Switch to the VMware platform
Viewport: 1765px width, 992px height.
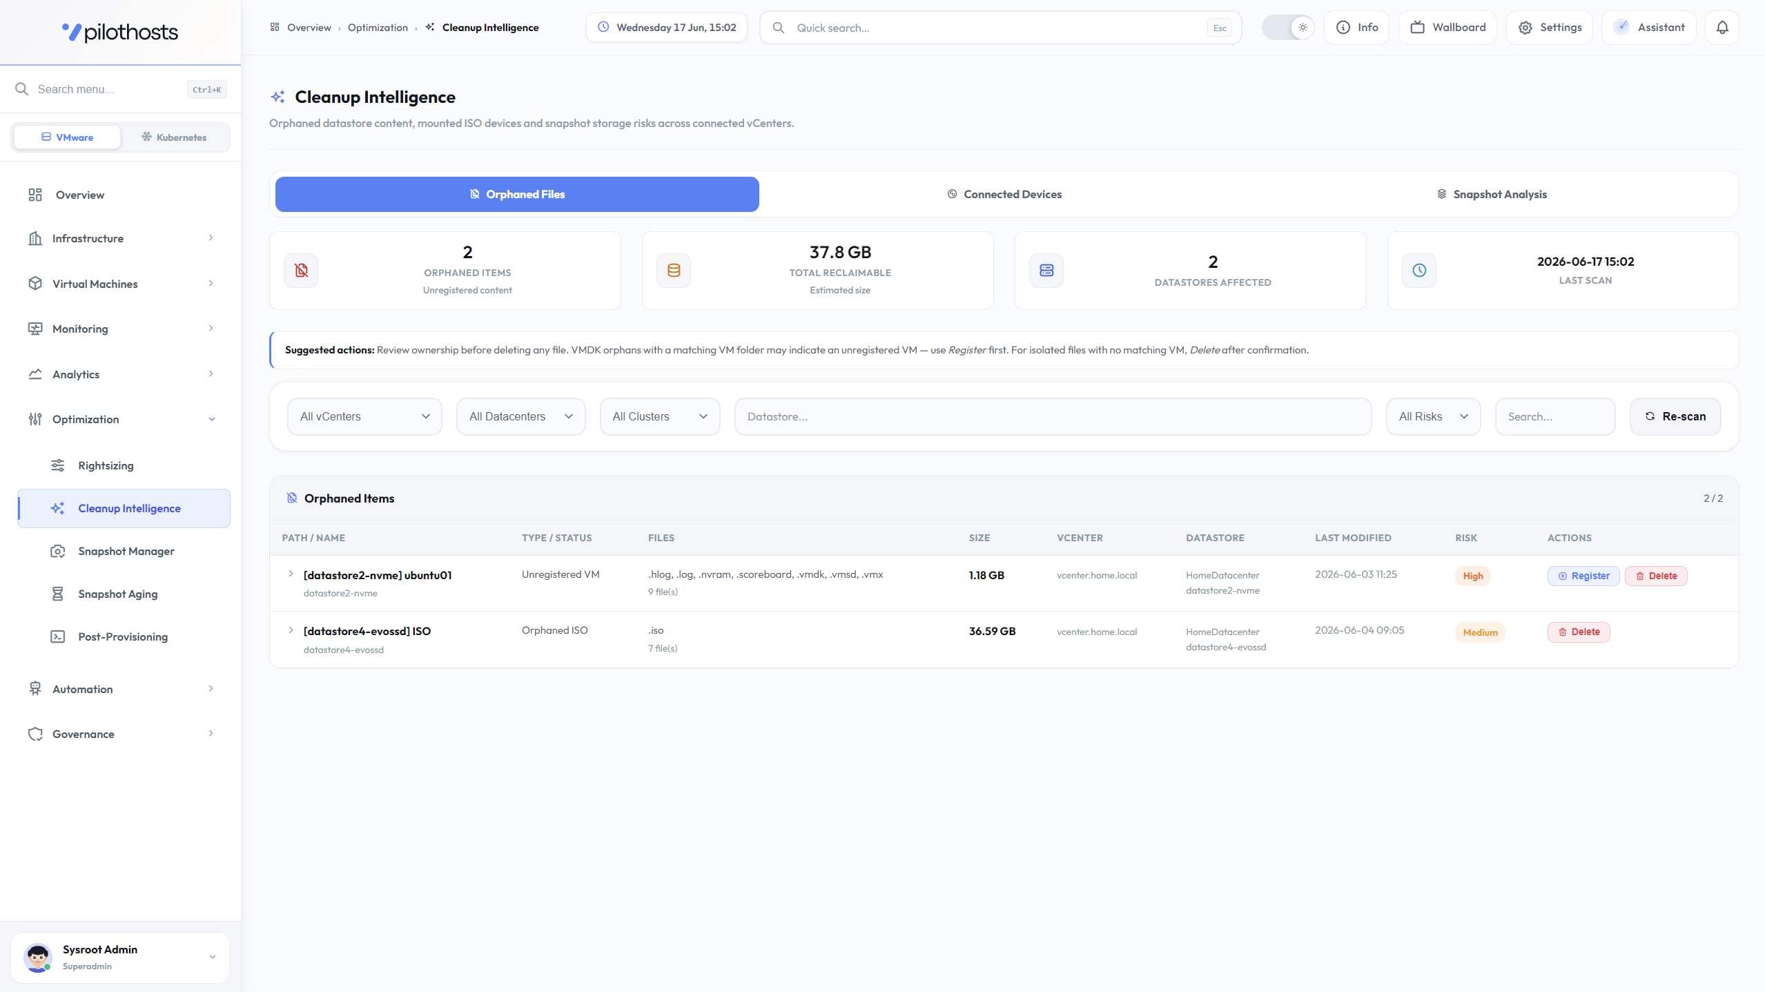coord(67,137)
